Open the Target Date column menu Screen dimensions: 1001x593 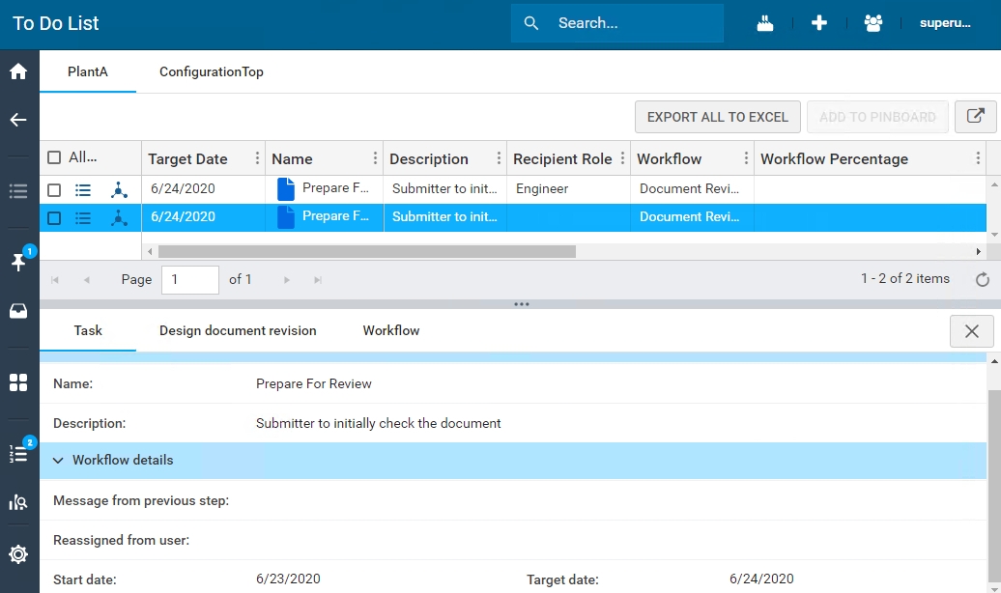(257, 159)
